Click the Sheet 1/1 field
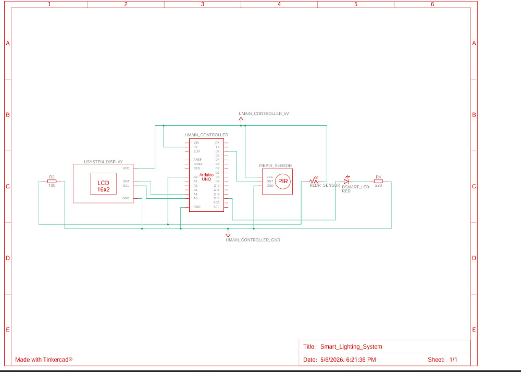 pos(442,360)
